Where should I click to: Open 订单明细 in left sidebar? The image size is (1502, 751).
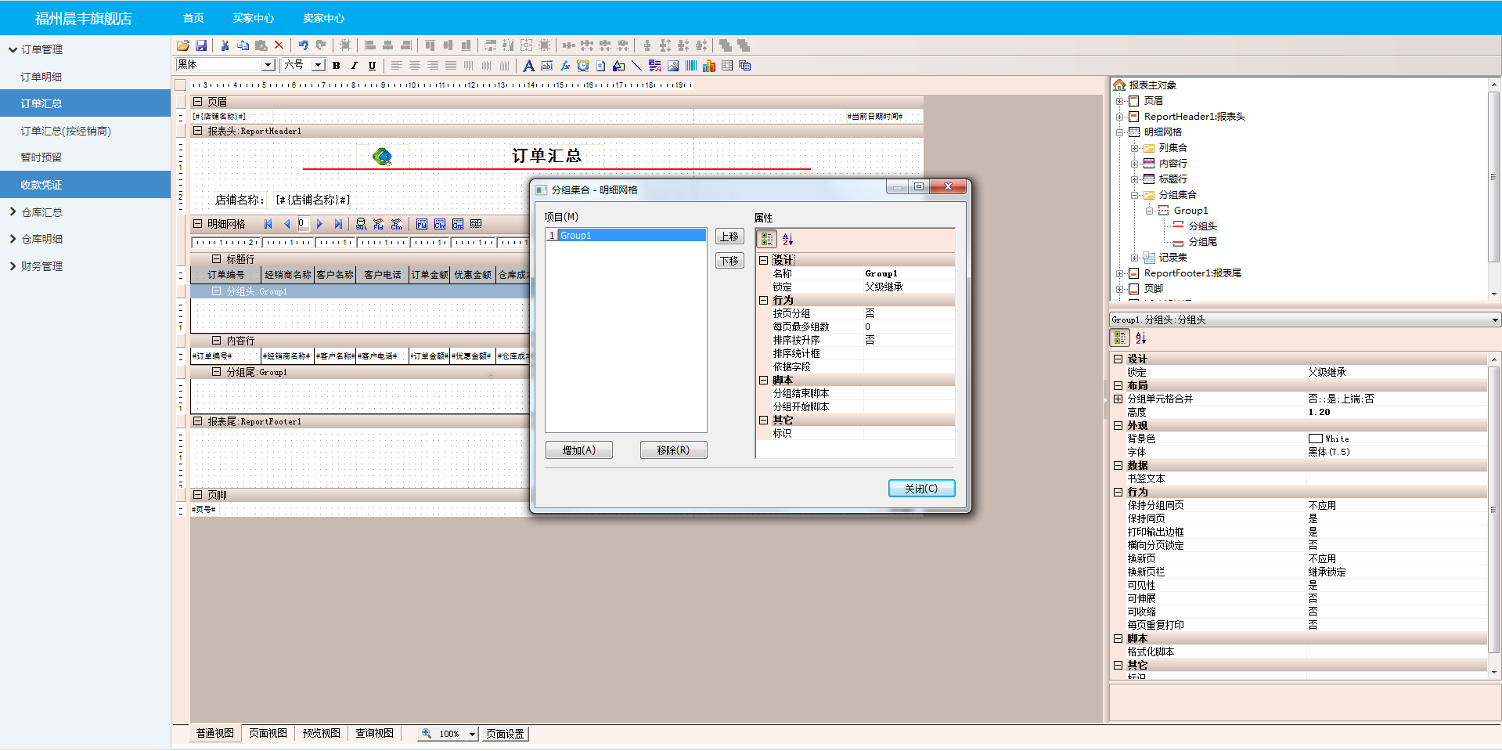[41, 77]
